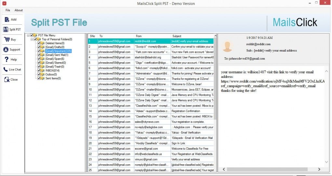Image resolution: width=332 pixels, height=176 pixels.
Task: Open the About menu
Action: [x=19, y=10]
